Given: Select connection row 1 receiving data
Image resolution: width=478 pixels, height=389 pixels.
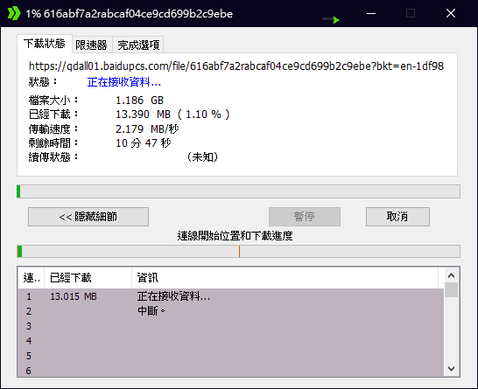Looking at the screenshot, I should (x=231, y=296).
